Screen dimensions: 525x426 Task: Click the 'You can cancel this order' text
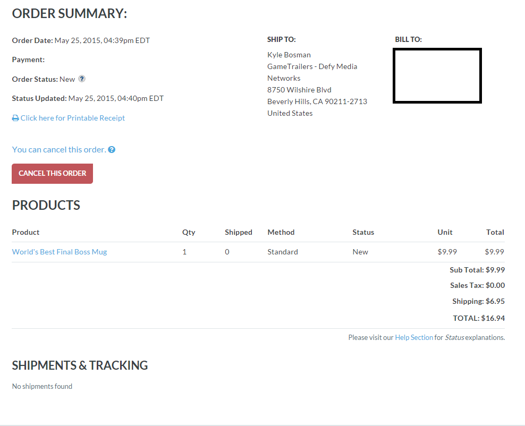click(x=59, y=150)
